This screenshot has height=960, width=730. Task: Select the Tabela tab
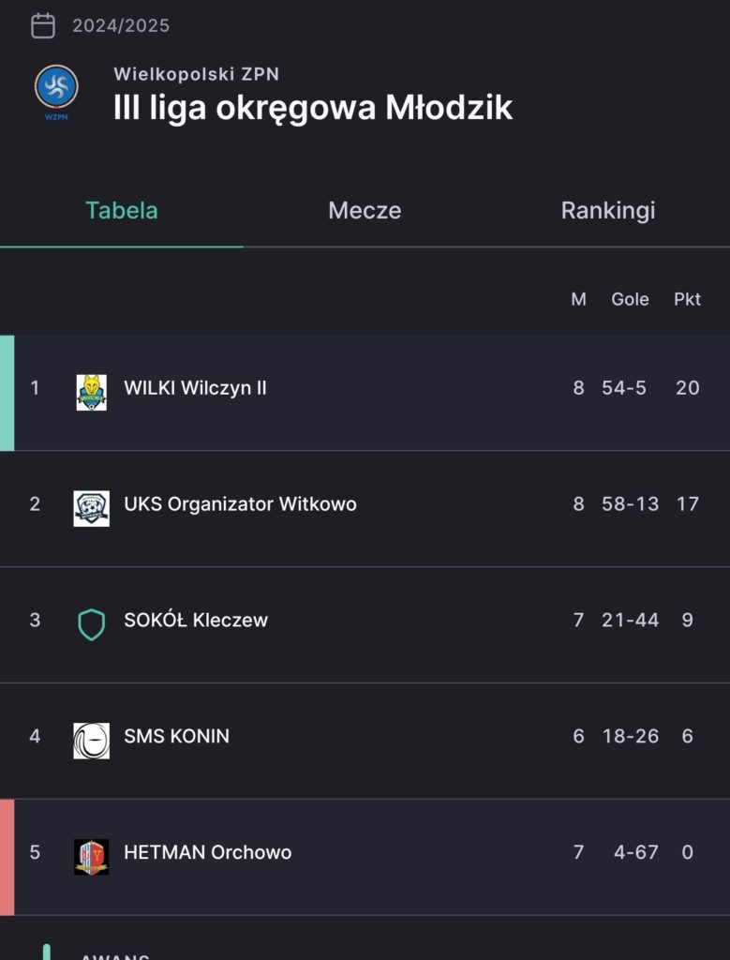pyautogui.click(x=121, y=210)
